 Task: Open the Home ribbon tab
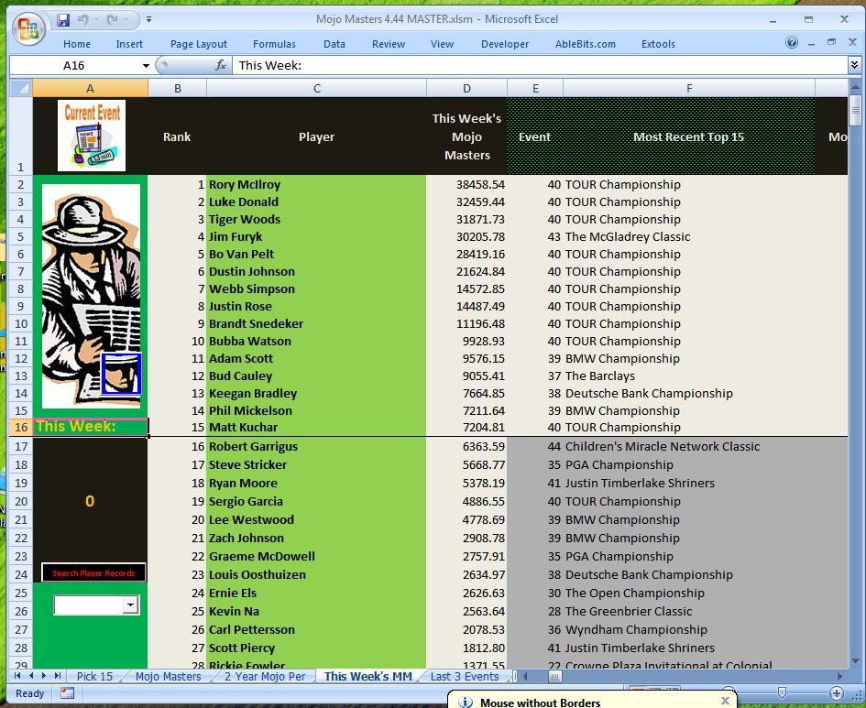click(x=77, y=44)
